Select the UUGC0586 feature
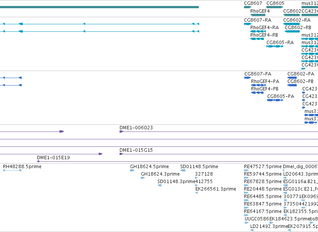This screenshot has width=318, height=232. click(x=257, y=219)
